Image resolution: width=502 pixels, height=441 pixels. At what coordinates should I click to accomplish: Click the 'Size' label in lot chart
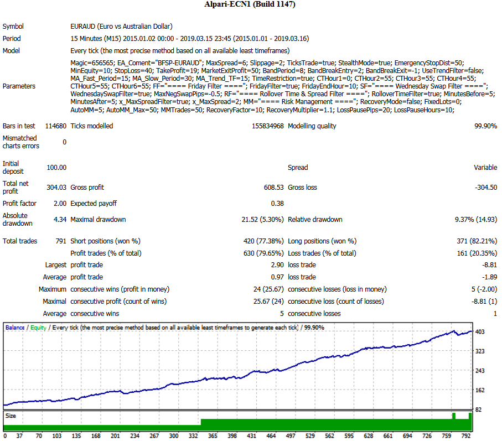(x=11, y=416)
